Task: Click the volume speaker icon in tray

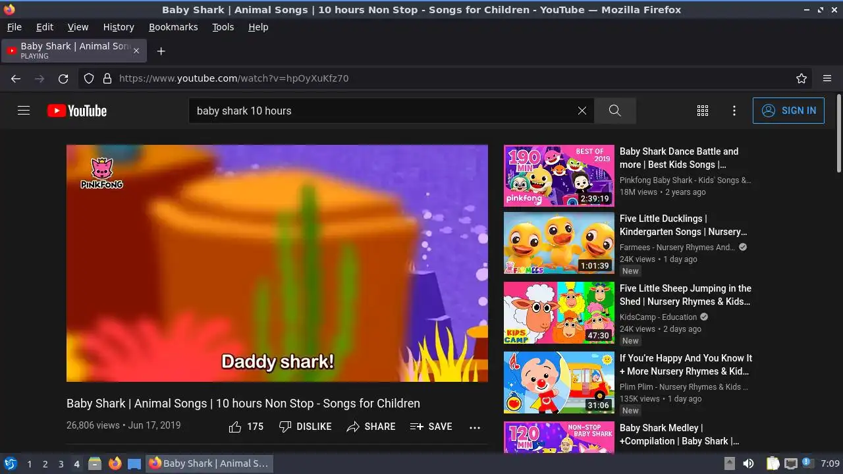Action: point(748,463)
